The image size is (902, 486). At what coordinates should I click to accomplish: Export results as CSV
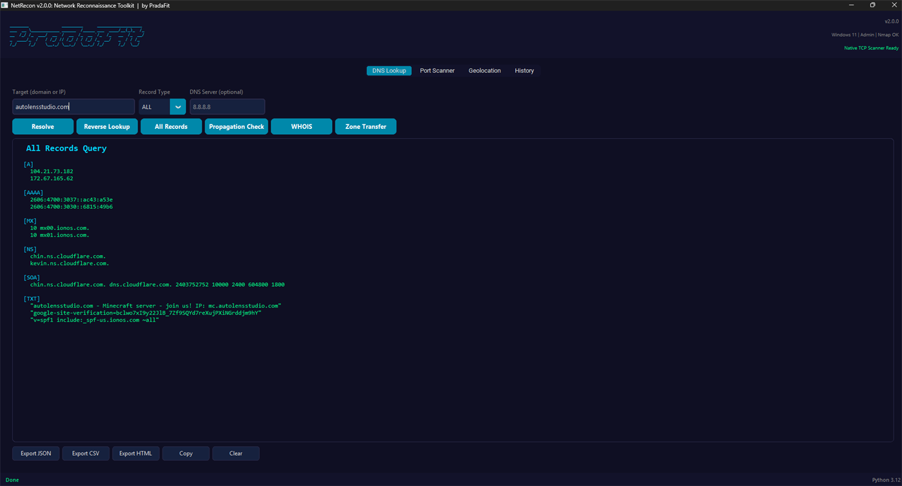[86, 453]
